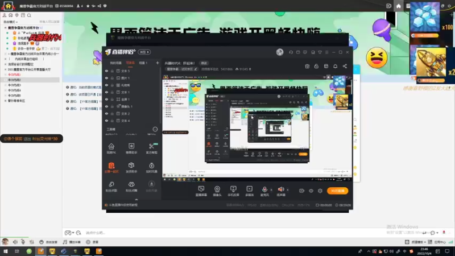Image resolution: width=455 pixels, height=256 pixels.
Task: Open the timer stopwatch tool
Action: 151,167
